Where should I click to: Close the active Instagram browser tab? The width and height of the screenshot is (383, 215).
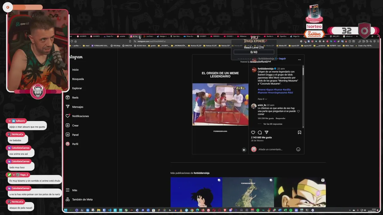pyautogui.click(x=139, y=36)
